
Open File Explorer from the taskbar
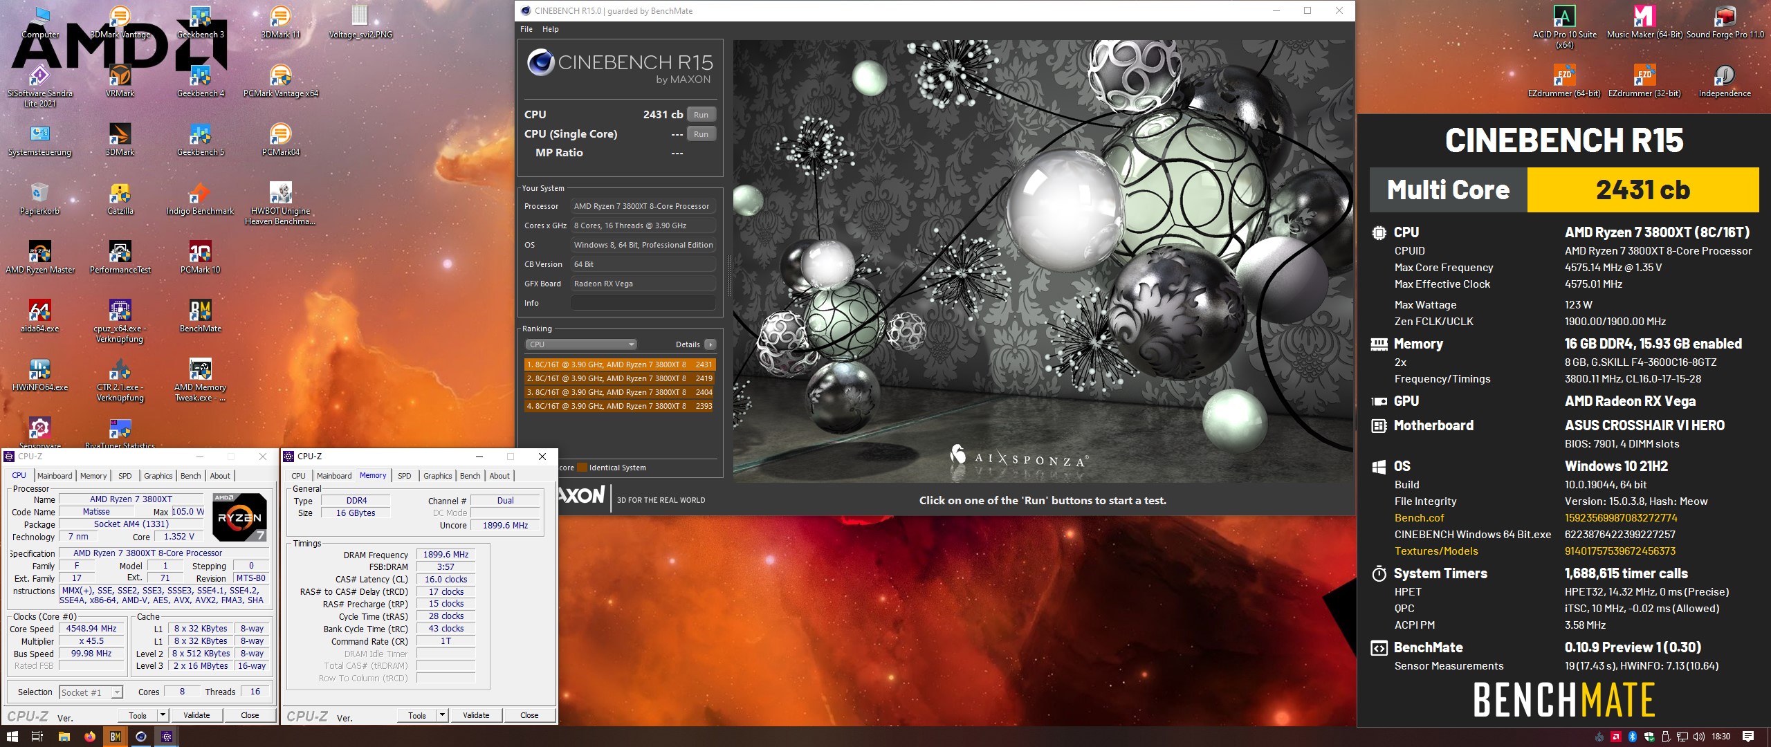(64, 737)
